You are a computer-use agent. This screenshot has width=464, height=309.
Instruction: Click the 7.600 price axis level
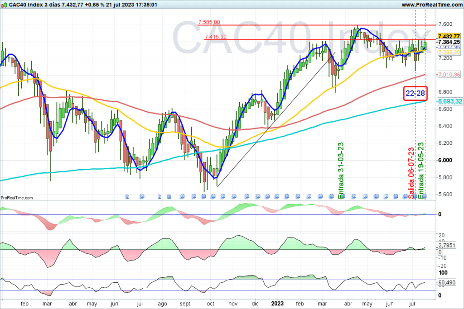[x=445, y=24]
